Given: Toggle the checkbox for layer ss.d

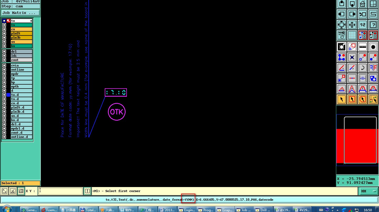Looking at the screenshot, I should click(x=4, y=116).
